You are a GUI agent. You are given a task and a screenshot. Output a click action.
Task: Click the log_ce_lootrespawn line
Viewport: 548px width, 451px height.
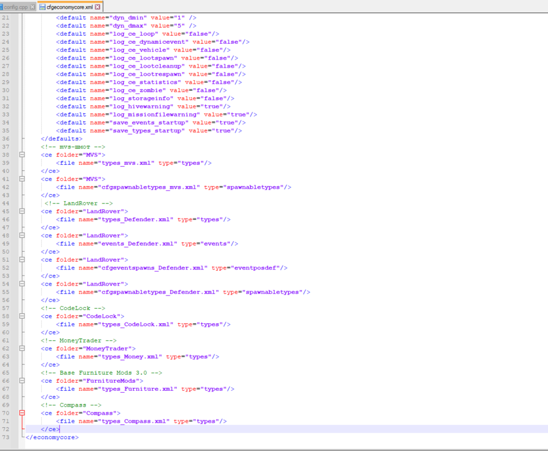coord(151,74)
